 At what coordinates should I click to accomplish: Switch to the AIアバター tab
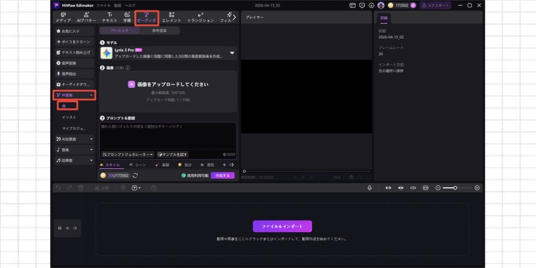86,17
